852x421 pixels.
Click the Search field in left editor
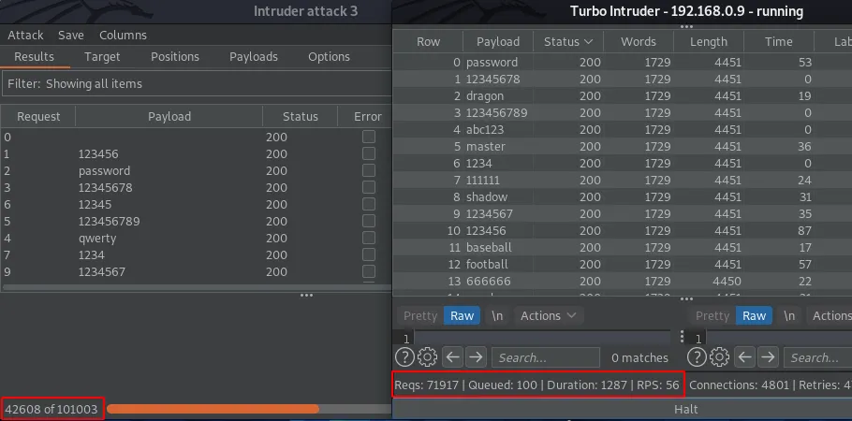coord(546,357)
